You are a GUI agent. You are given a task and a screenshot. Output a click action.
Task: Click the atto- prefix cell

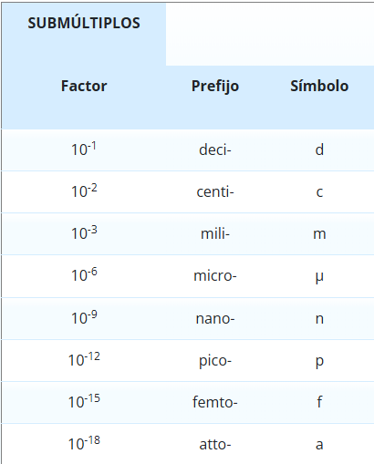(x=215, y=445)
